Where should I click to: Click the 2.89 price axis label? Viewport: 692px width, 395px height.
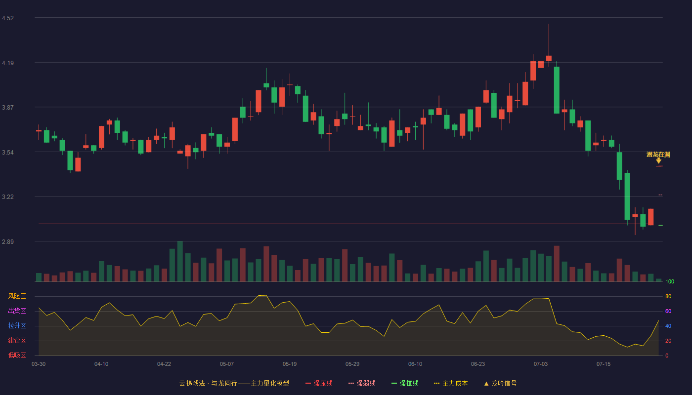tap(8, 242)
